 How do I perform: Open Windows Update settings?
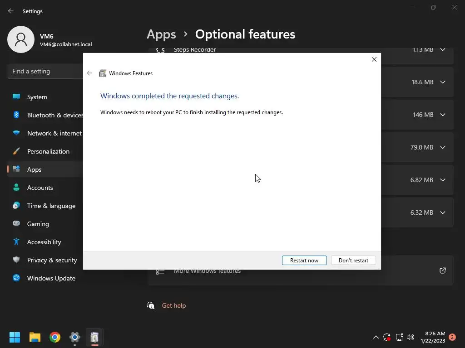coord(45,278)
